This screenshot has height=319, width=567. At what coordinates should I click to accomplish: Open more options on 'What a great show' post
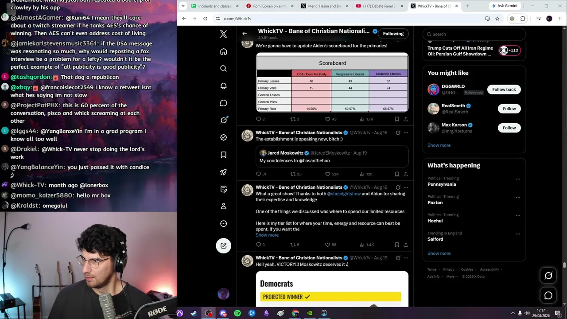[x=406, y=187]
